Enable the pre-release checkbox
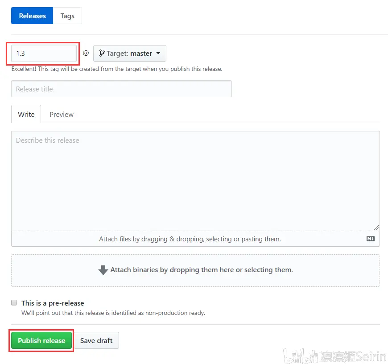The height and width of the screenshot is (364, 388). [14, 302]
